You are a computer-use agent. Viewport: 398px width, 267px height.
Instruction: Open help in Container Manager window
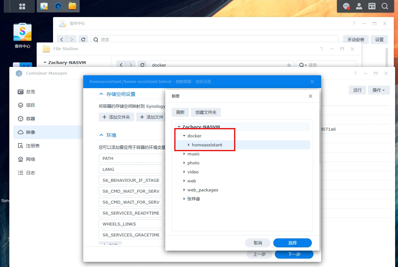click(x=355, y=73)
